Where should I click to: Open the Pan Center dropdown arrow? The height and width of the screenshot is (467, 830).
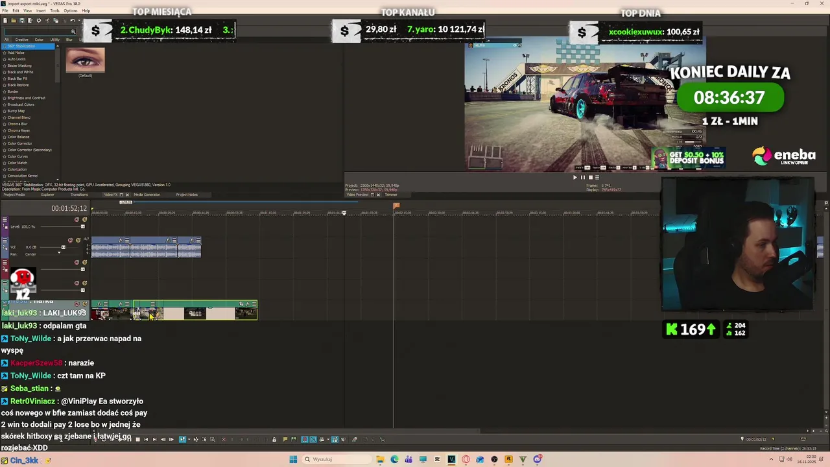(x=59, y=252)
